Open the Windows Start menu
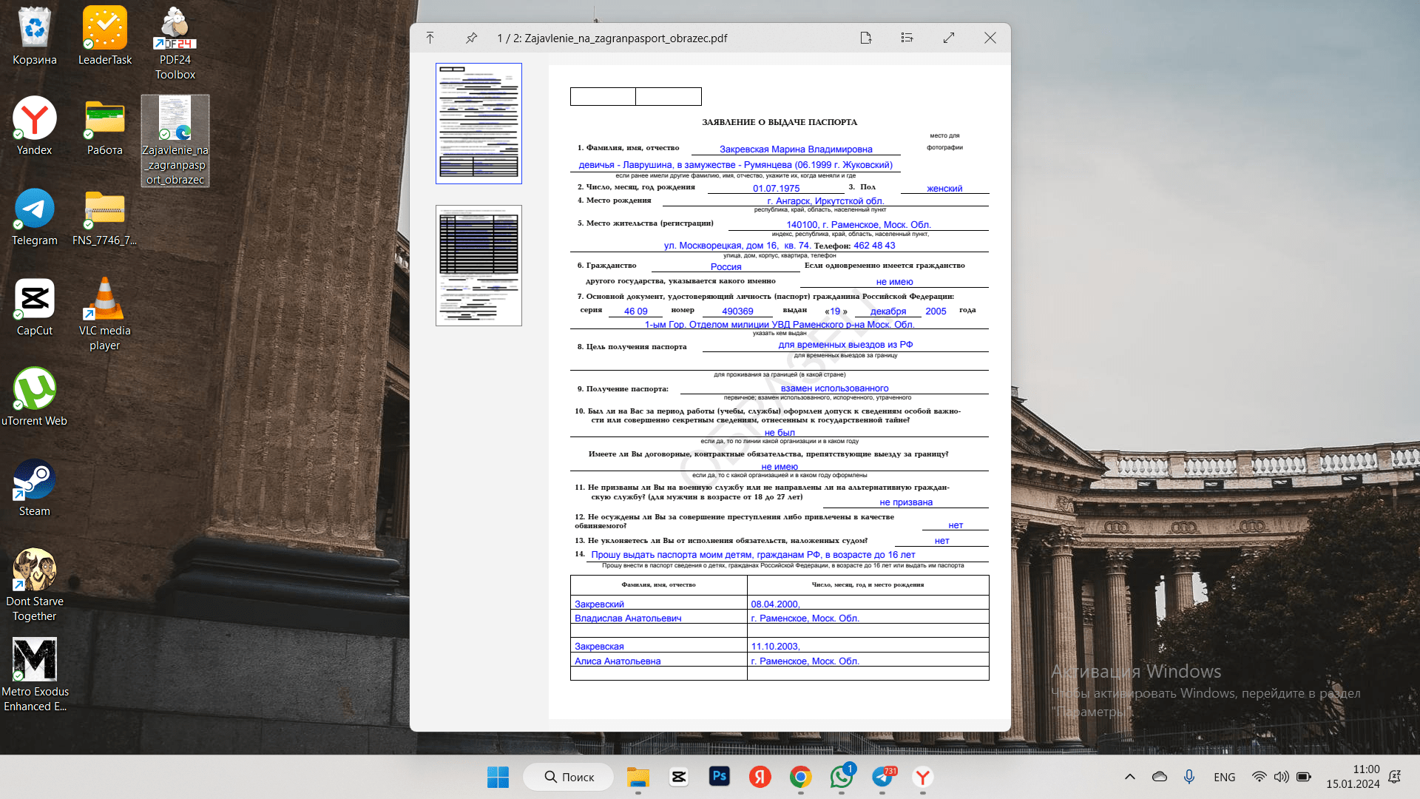Image resolution: width=1420 pixels, height=799 pixels. point(498,777)
